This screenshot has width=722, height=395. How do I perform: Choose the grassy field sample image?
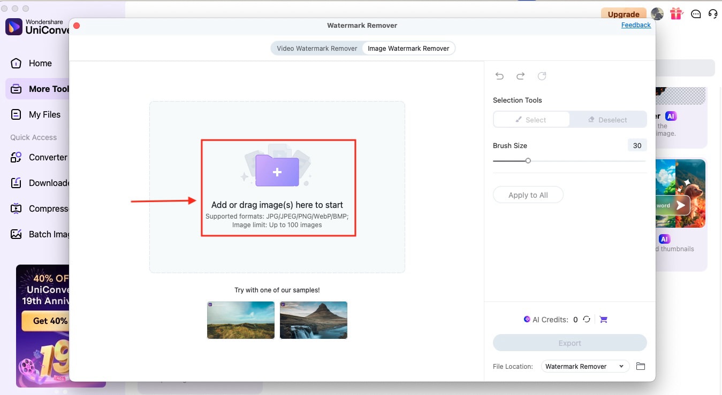pos(241,320)
